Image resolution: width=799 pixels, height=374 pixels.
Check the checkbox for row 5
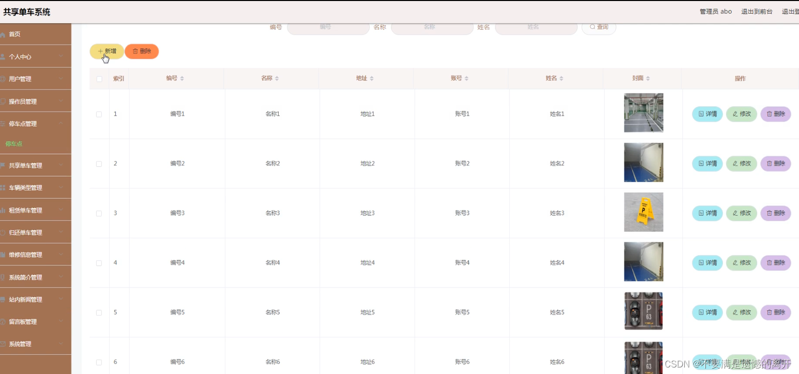coord(99,313)
